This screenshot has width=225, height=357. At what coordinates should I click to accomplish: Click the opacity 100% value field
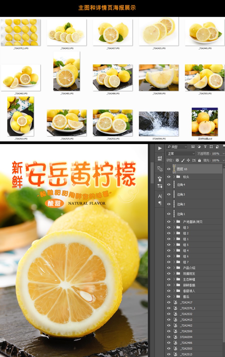(216, 153)
